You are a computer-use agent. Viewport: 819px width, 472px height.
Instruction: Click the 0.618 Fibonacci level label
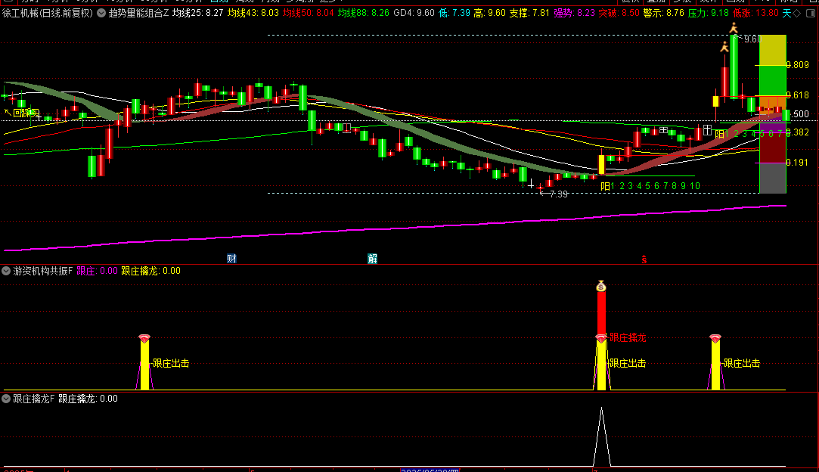[798, 95]
